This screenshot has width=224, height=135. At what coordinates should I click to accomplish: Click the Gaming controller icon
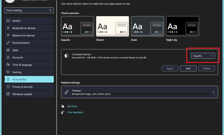(x=8, y=72)
